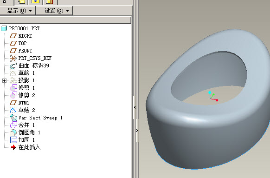270x178 pixels.
Task: Click the coordinate system triad in the model view
Action: coord(213,96)
